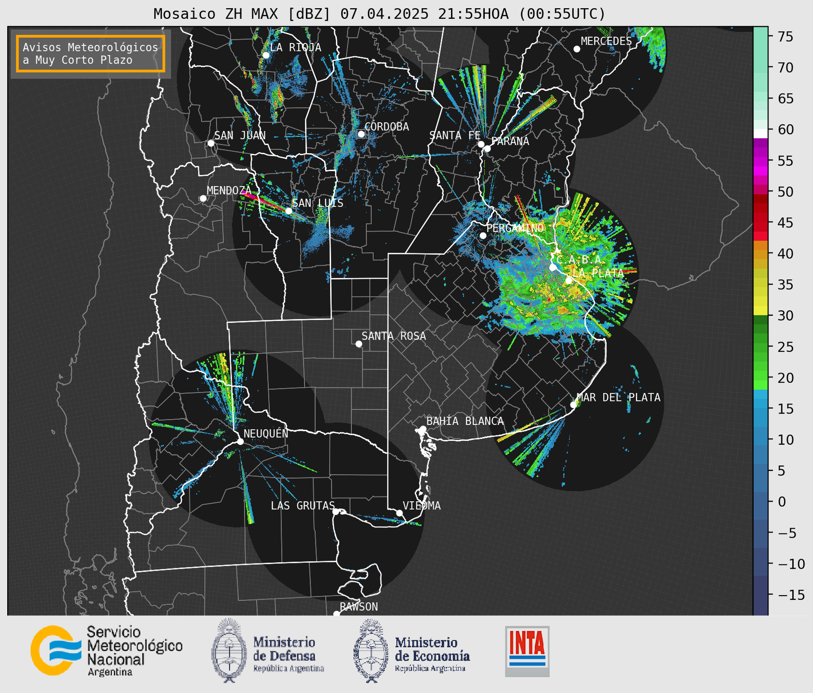Click the C.A.B.A. city marker dot
This screenshot has height=693, width=813.
point(553,267)
